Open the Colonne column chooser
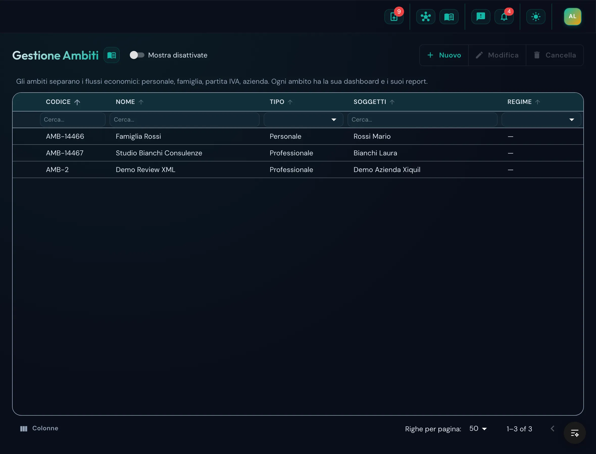This screenshot has width=596, height=454. coord(39,428)
